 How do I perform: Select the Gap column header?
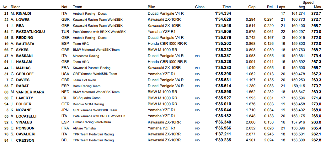tap(252, 7)
